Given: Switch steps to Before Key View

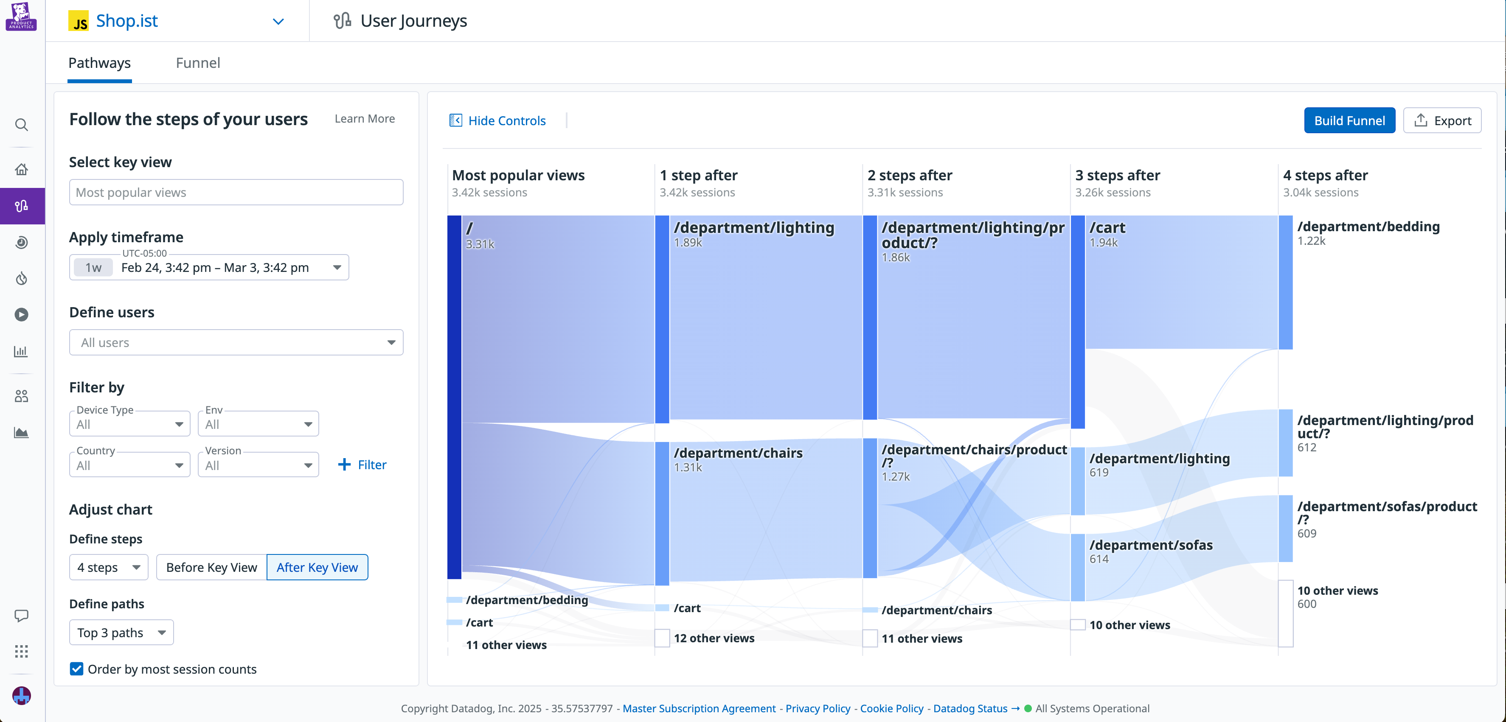Looking at the screenshot, I should tap(211, 567).
